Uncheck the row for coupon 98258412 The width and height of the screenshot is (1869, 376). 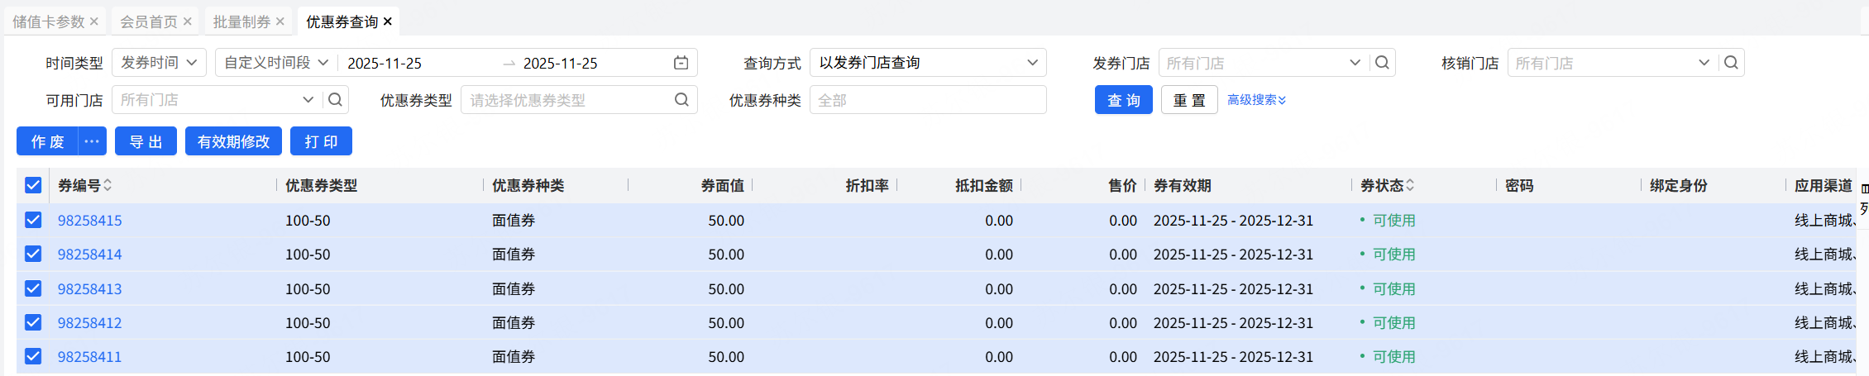pos(33,322)
